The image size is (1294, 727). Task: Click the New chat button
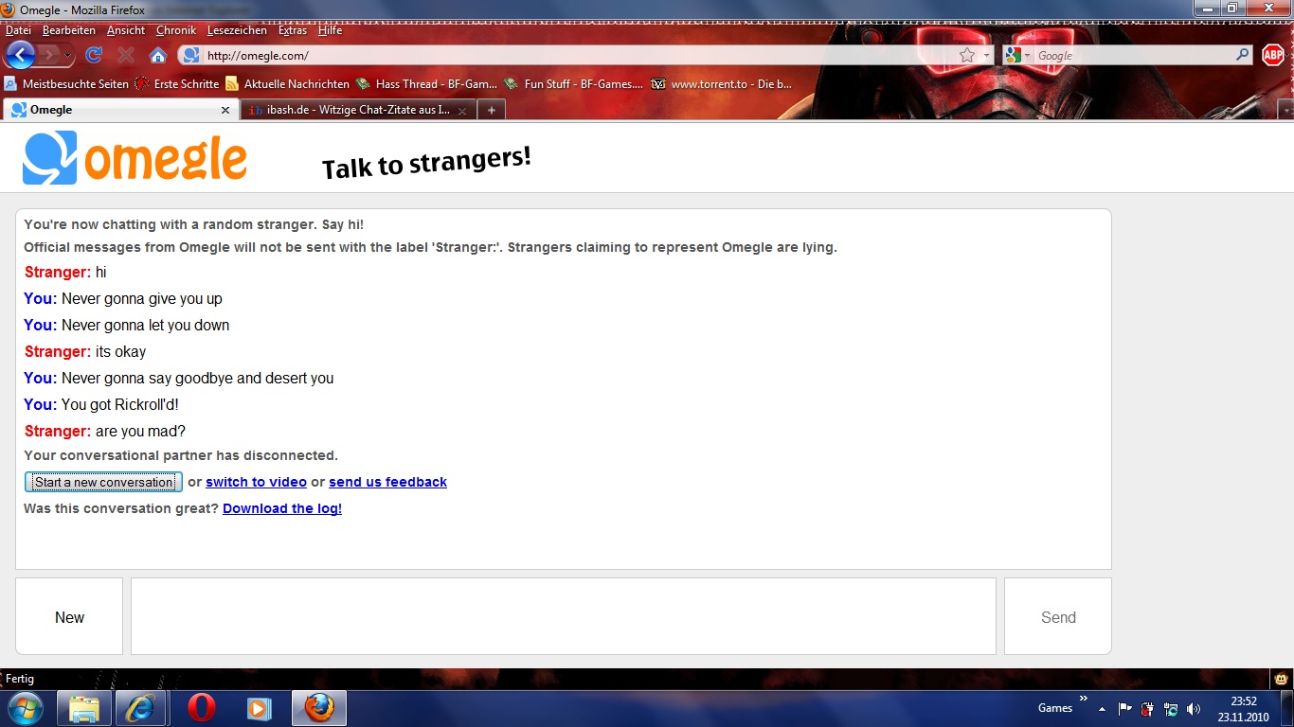click(69, 616)
